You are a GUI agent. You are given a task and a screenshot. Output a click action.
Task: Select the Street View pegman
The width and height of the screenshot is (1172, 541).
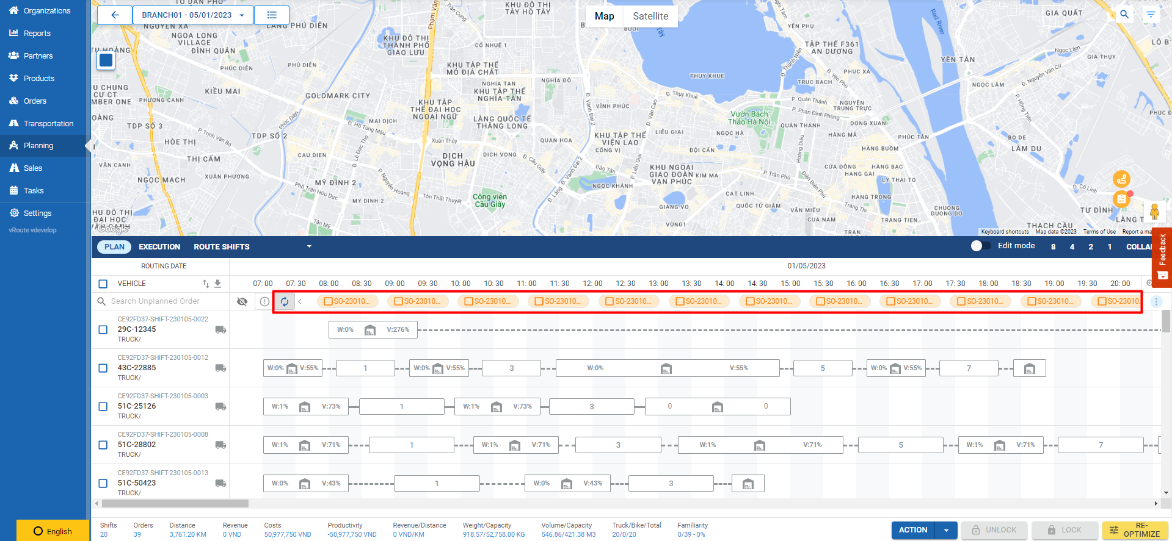[1154, 212]
